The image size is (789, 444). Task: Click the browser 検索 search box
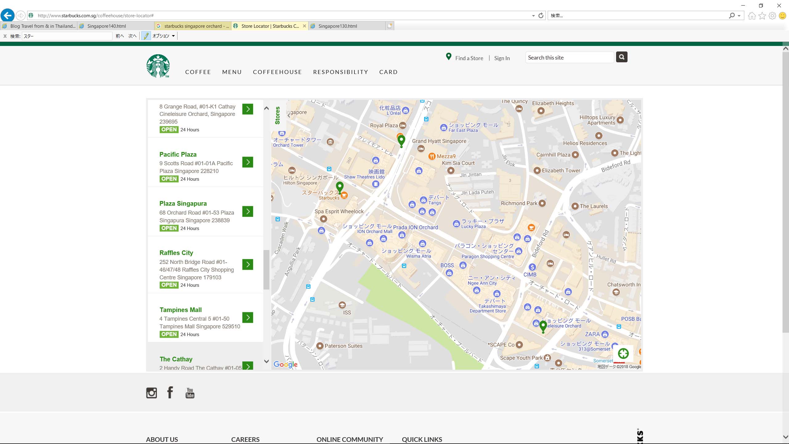click(x=638, y=15)
